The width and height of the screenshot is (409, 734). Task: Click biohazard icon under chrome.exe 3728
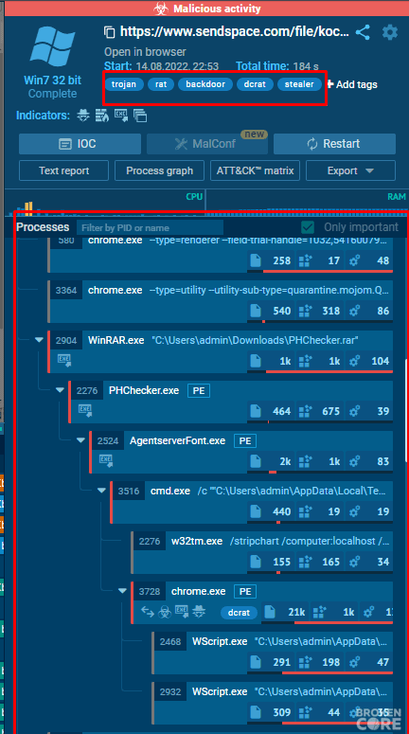point(165,612)
